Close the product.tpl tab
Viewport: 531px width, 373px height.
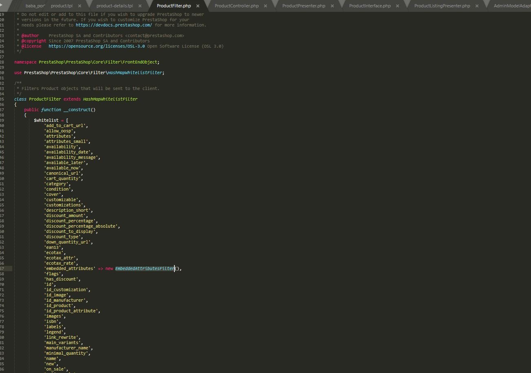79,6
